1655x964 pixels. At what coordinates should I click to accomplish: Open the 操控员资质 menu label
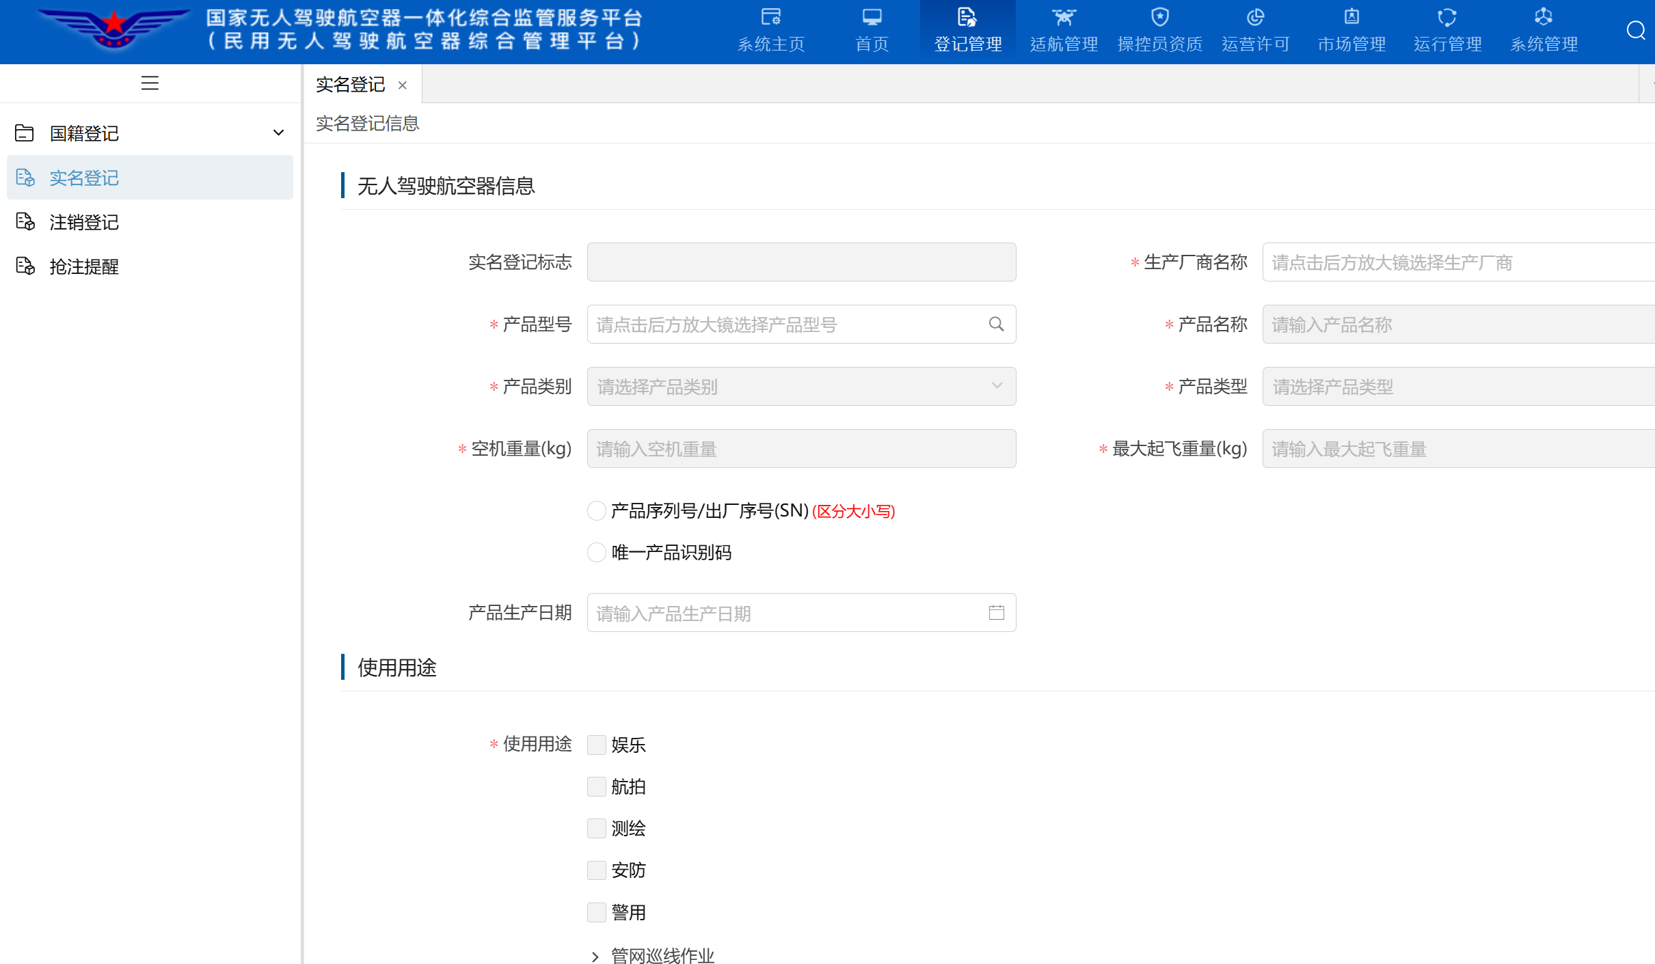click(1159, 44)
